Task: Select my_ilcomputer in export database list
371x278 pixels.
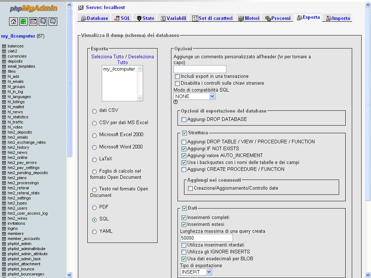Action: pyautogui.click(x=119, y=69)
